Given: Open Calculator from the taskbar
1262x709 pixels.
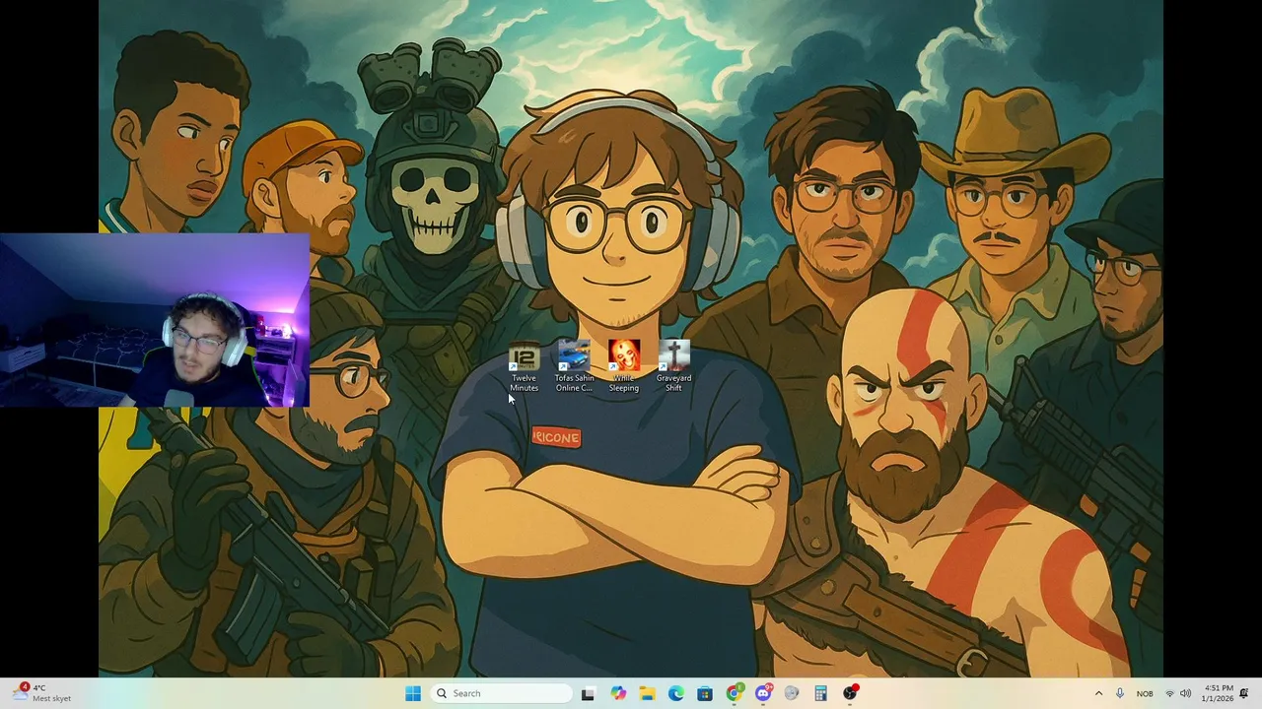Looking at the screenshot, I should tap(820, 693).
